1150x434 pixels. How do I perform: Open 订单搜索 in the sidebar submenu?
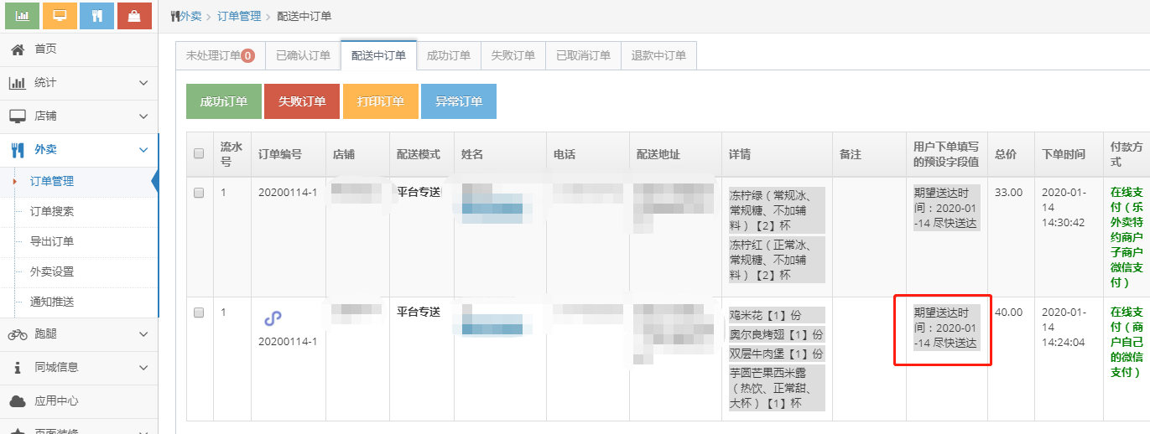[52, 211]
